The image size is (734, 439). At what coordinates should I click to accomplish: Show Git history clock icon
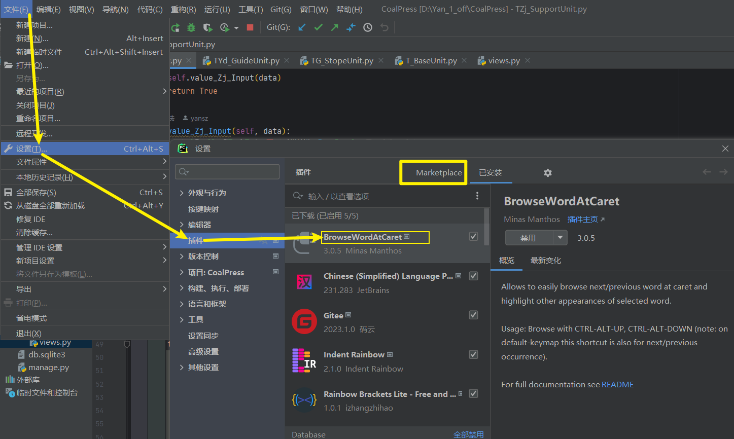(368, 27)
